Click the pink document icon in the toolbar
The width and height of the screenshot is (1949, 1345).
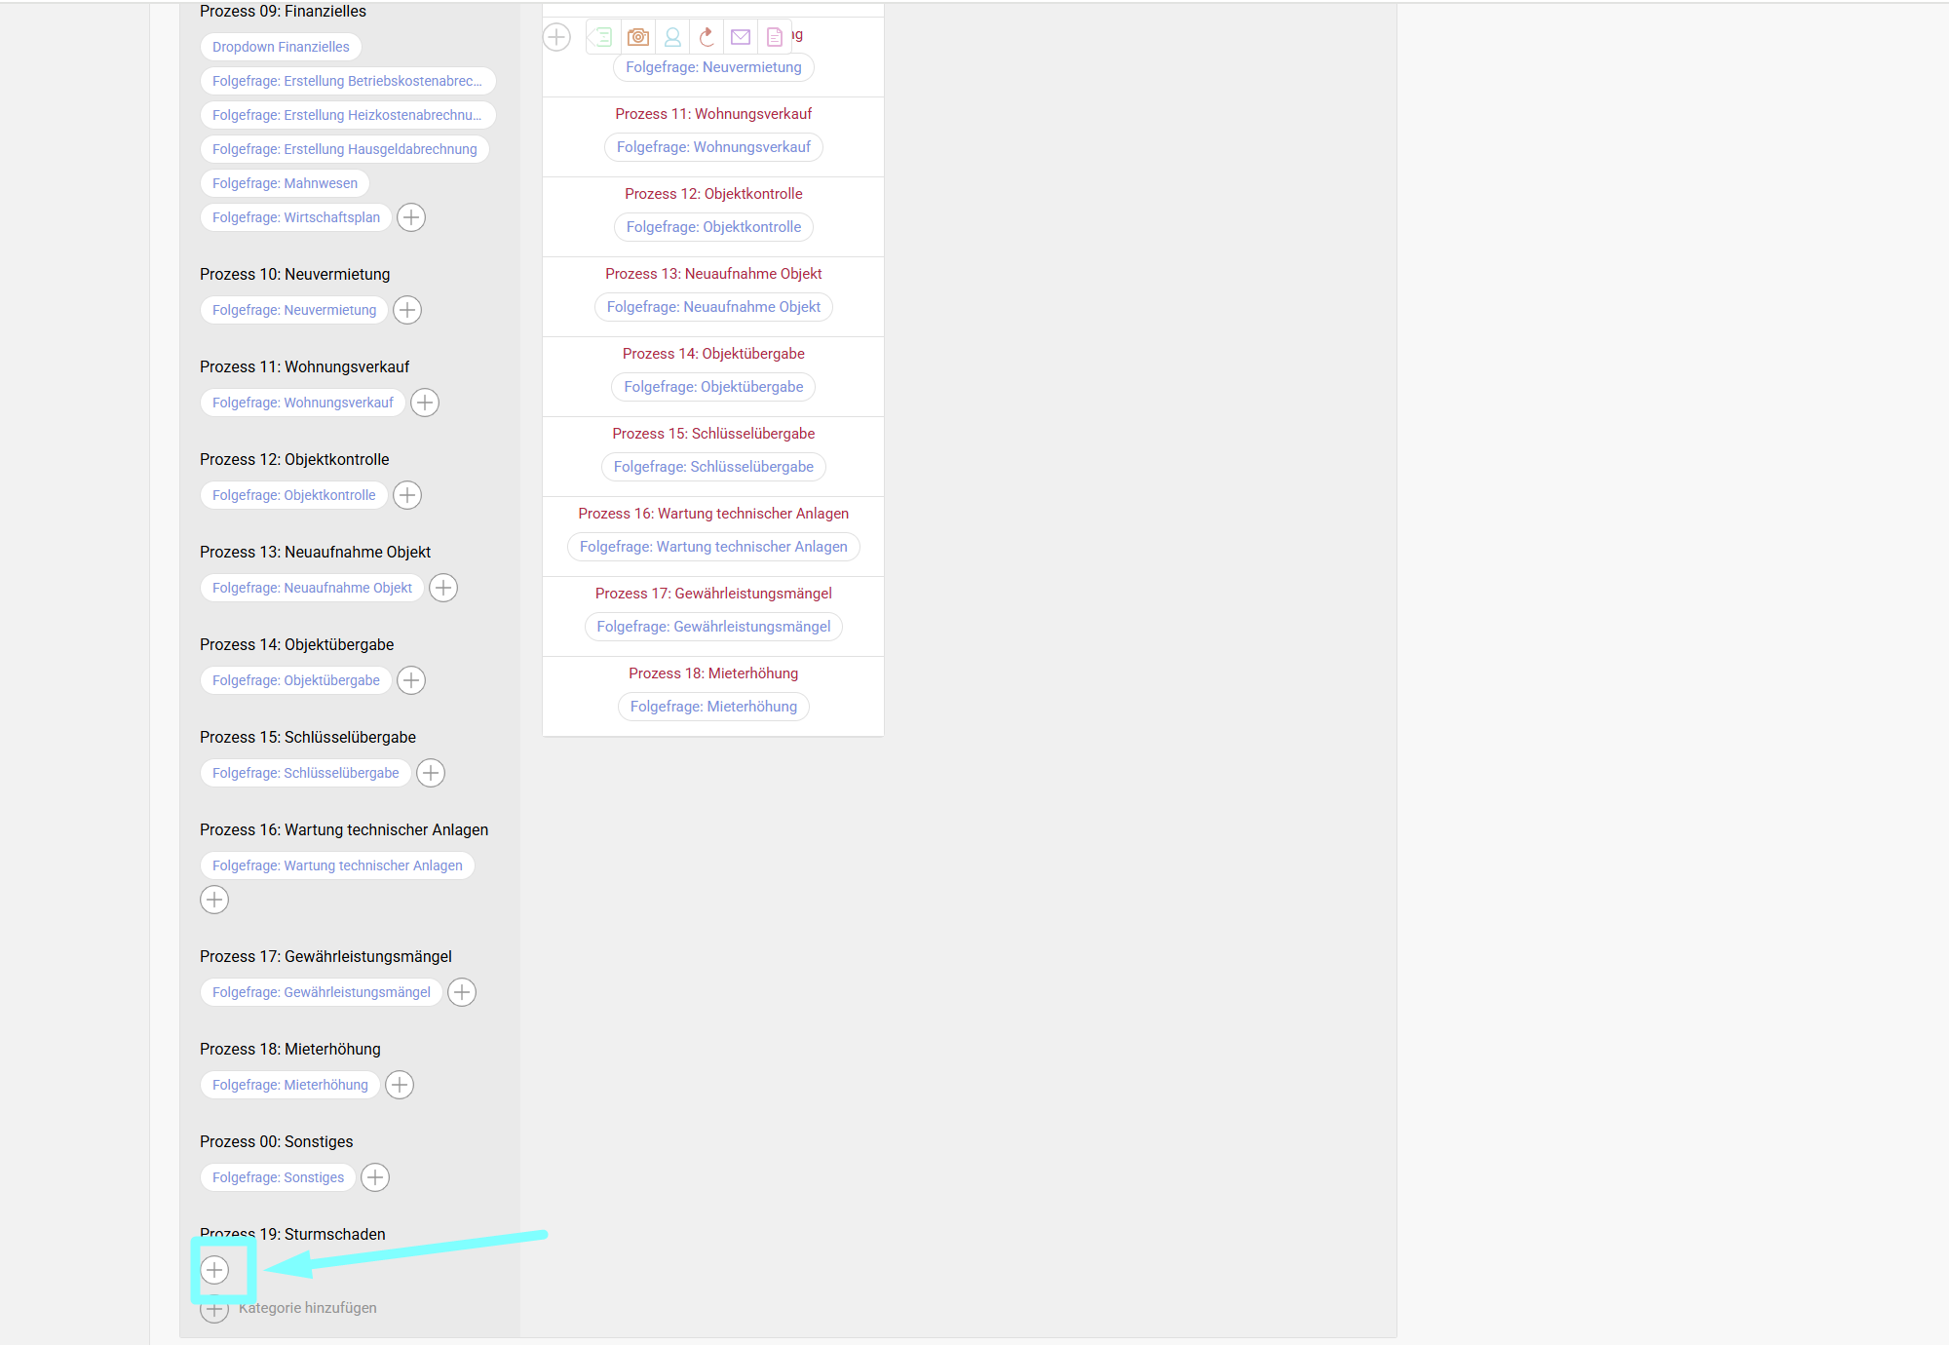[775, 37]
